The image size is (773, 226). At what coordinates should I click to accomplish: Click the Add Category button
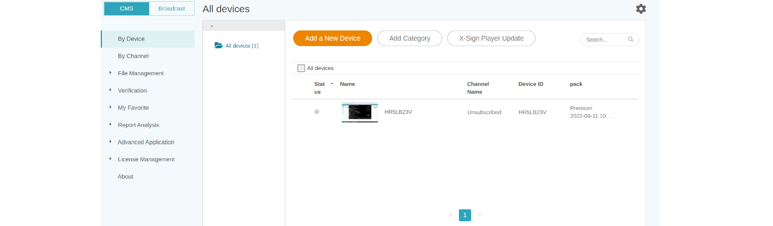409,38
